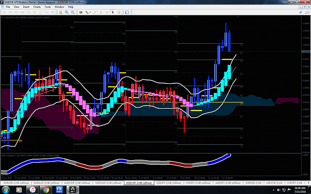Switch to M15 timeframe button
Viewport: 311px width, 194px height.
(x=16, y=12)
